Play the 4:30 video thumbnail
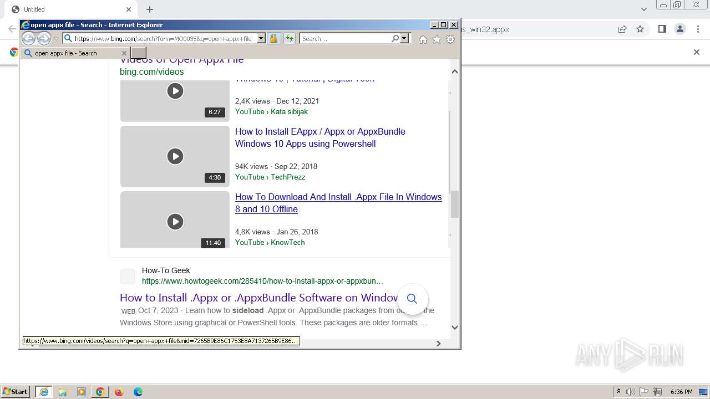 point(175,156)
